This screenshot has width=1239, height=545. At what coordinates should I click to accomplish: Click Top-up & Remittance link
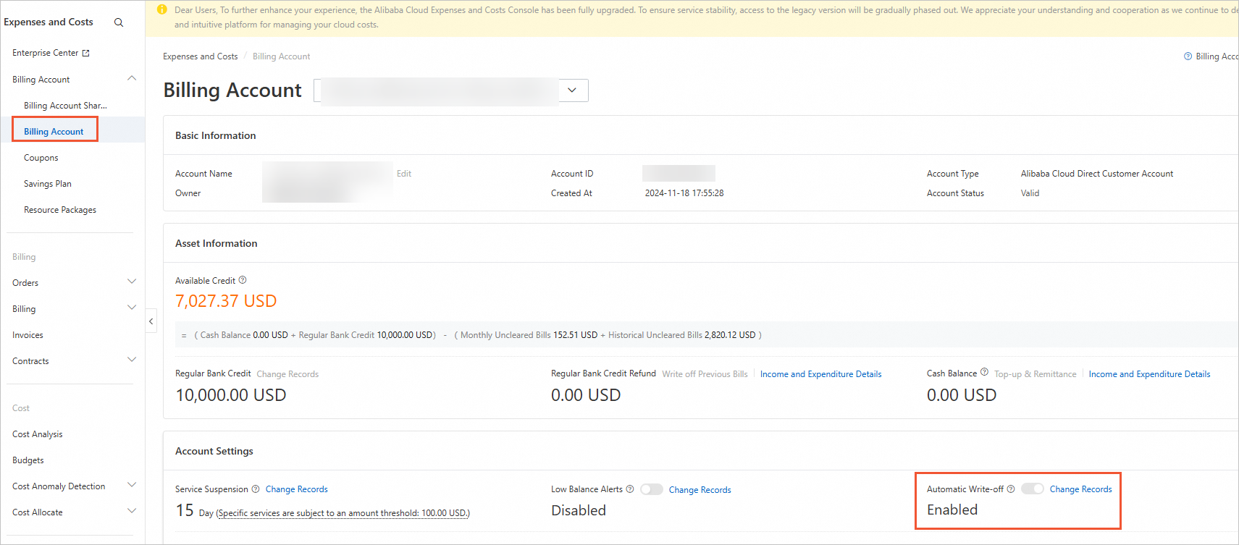pyautogui.click(x=1036, y=374)
